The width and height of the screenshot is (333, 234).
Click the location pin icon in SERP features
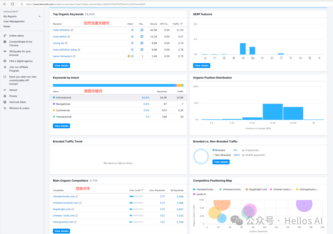coord(290,58)
